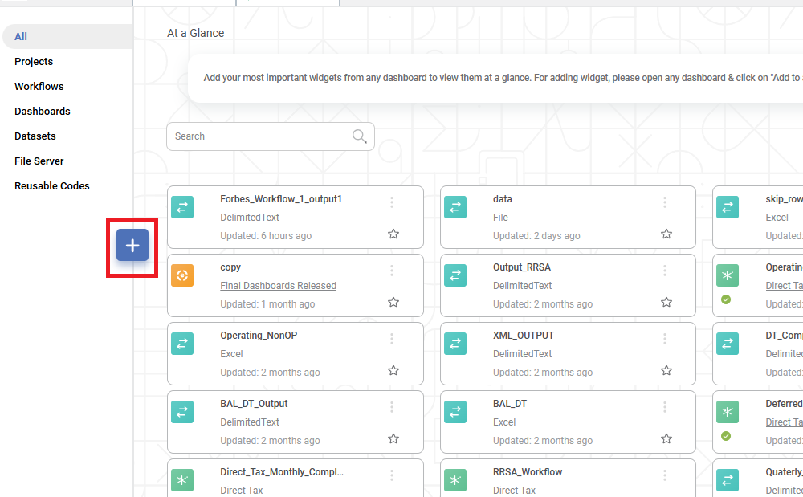Click dataset icon on Output_RRSA card

pos(455,275)
